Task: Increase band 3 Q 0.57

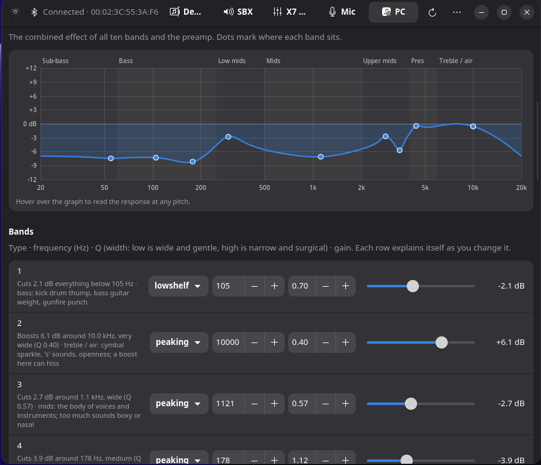Action: tap(346, 404)
